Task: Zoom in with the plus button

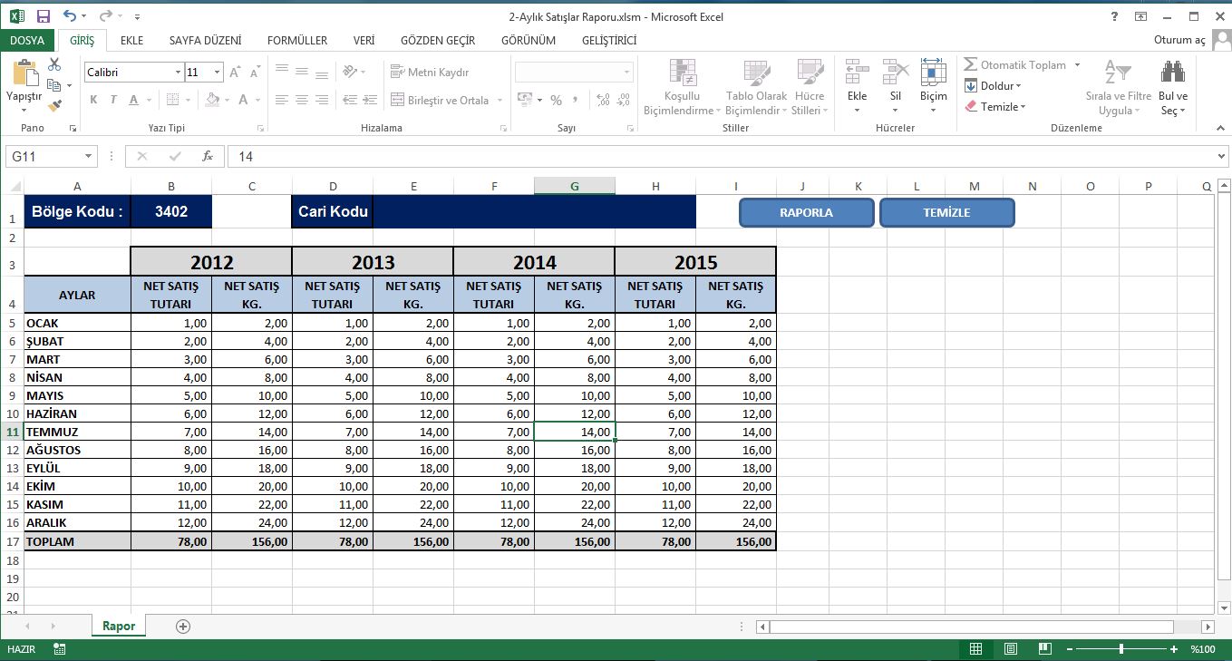Action: [1174, 648]
